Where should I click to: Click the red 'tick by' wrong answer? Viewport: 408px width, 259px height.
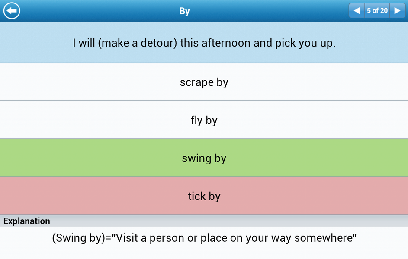[204, 196]
